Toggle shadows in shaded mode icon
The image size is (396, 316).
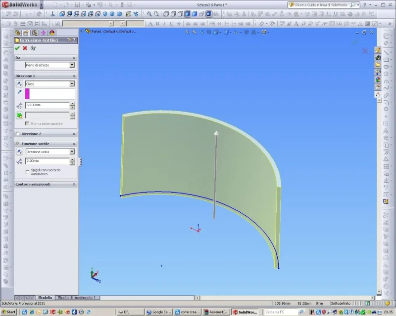coord(208,14)
